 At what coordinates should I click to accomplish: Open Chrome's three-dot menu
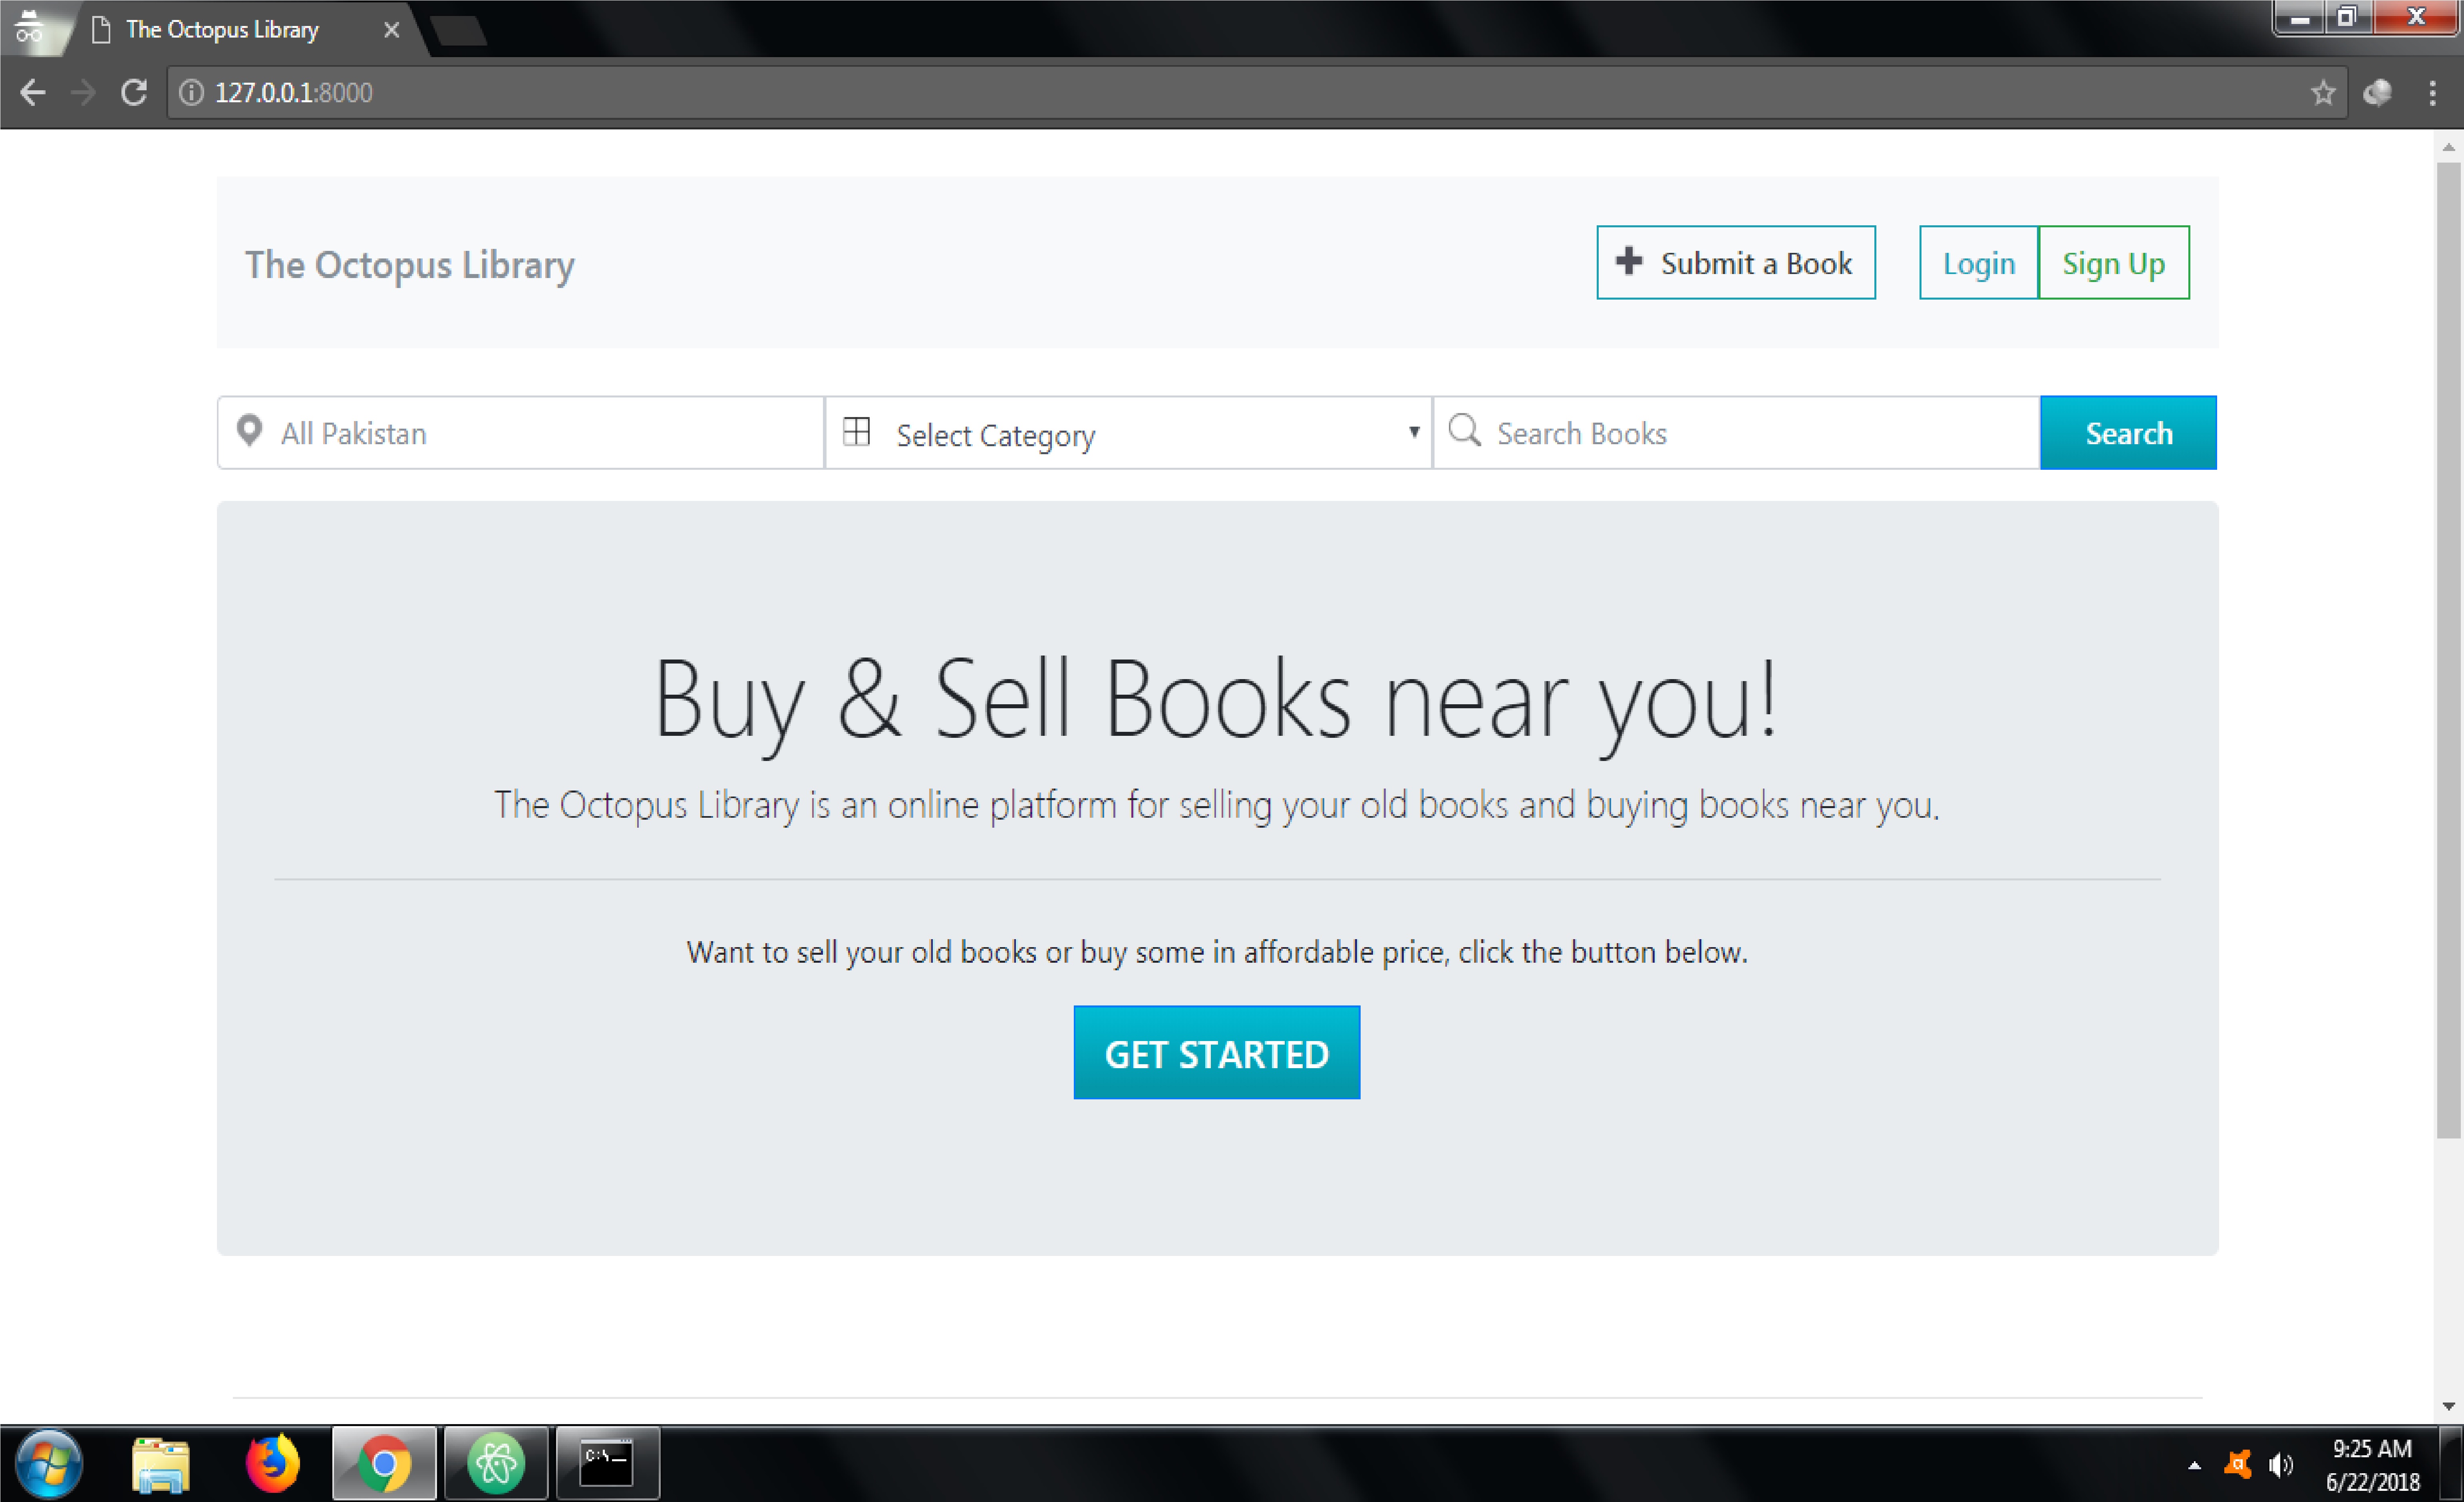pyautogui.click(x=2432, y=93)
